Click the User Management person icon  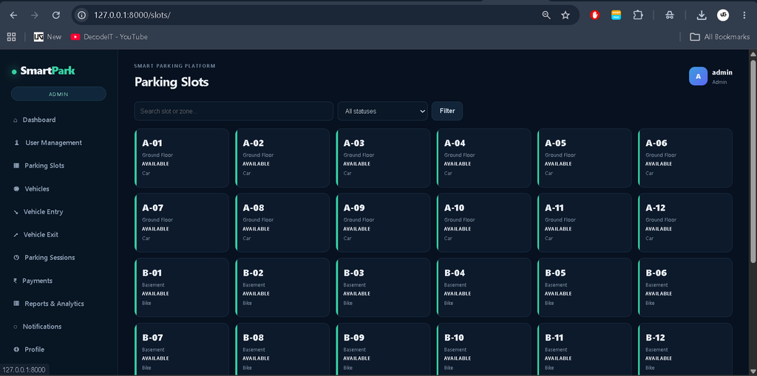click(16, 143)
